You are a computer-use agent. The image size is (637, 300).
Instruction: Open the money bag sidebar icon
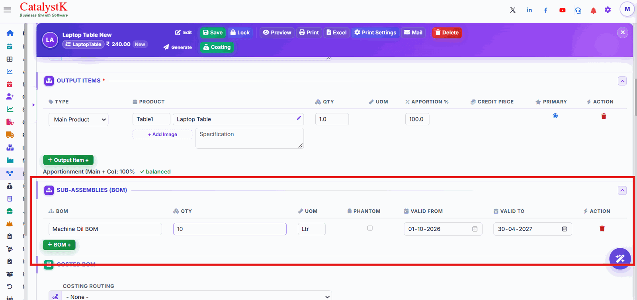click(x=10, y=186)
